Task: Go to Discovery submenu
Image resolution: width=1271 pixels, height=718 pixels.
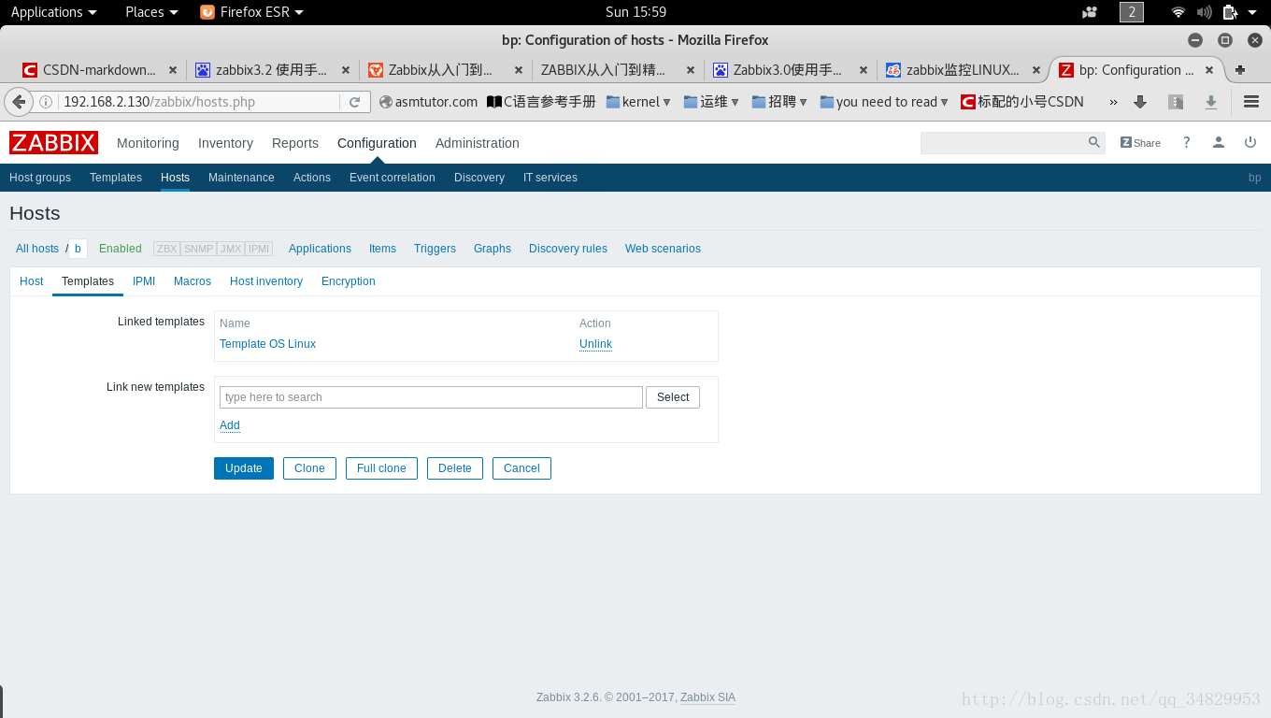Action: pyautogui.click(x=479, y=178)
